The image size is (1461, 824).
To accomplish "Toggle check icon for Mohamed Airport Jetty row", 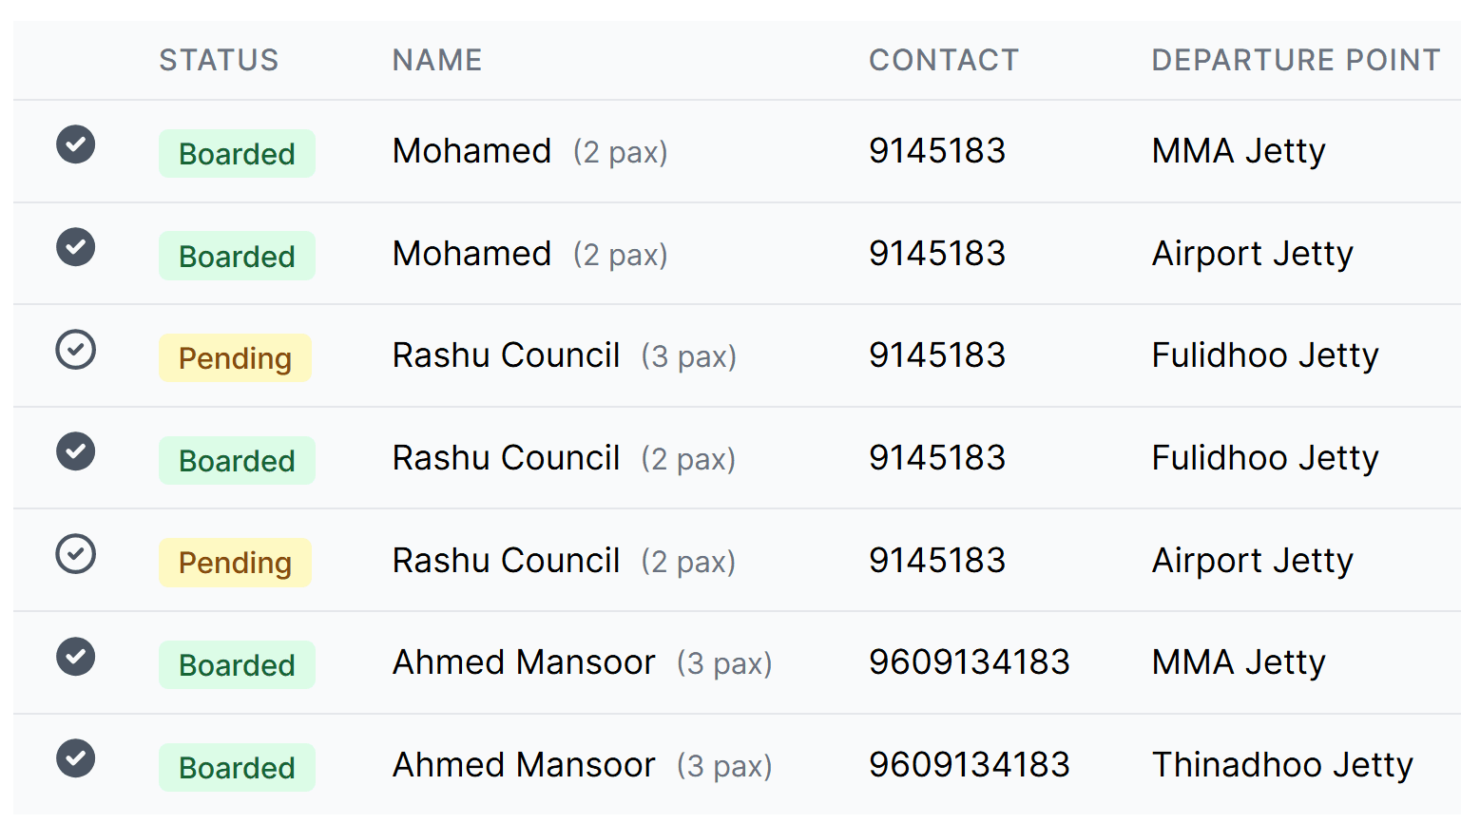I will tap(75, 247).
